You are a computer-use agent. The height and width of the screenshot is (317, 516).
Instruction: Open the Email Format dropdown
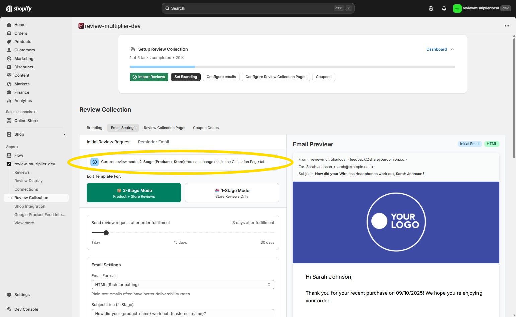pyautogui.click(x=183, y=285)
